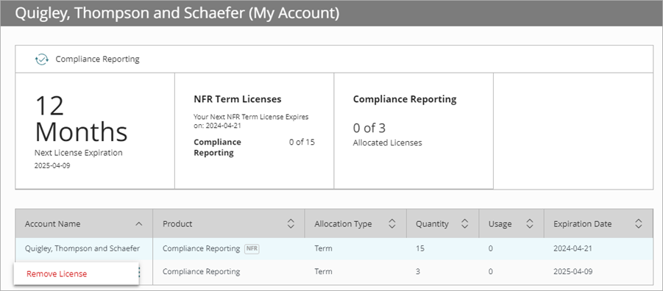
Task: Click Term in the 2024-04-21 row
Action: point(323,248)
